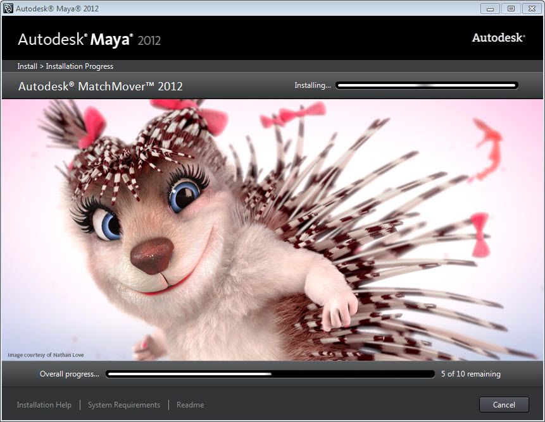Minimize the Maya installer window
The width and height of the screenshot is (545, 422).
490,8
